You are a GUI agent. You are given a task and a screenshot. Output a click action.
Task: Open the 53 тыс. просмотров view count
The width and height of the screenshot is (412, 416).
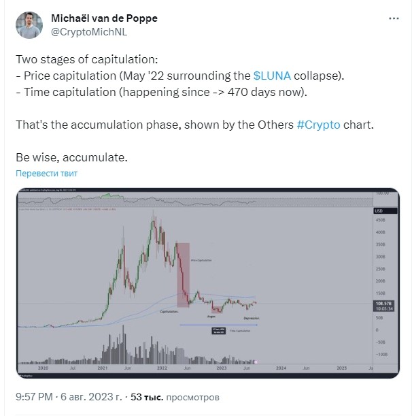(x=175, y=397)
